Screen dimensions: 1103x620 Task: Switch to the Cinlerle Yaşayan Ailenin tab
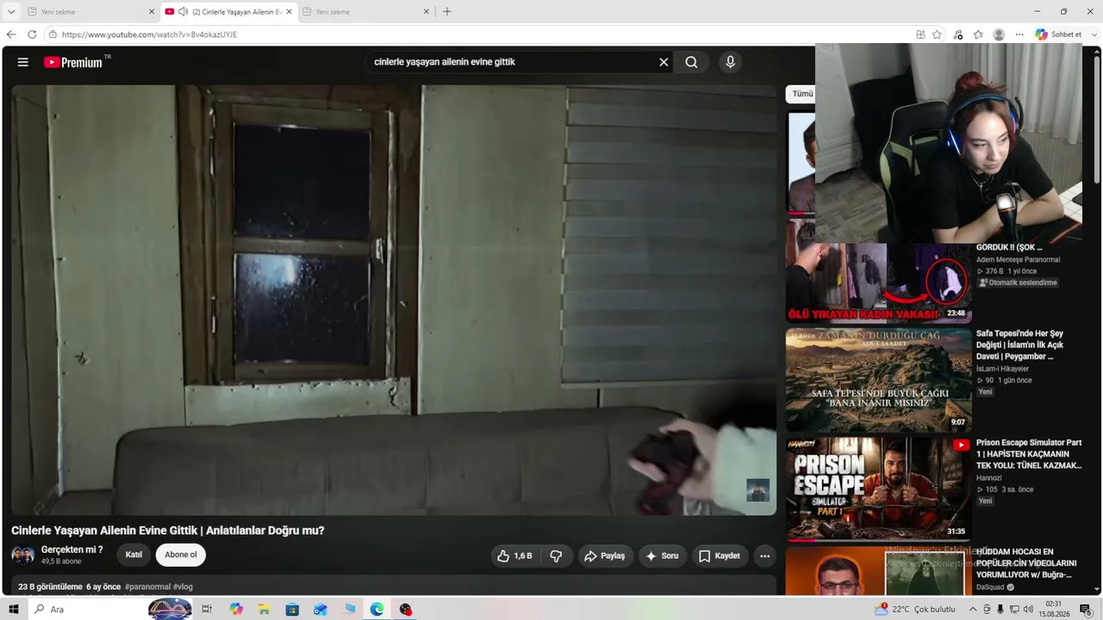point(228,12)
